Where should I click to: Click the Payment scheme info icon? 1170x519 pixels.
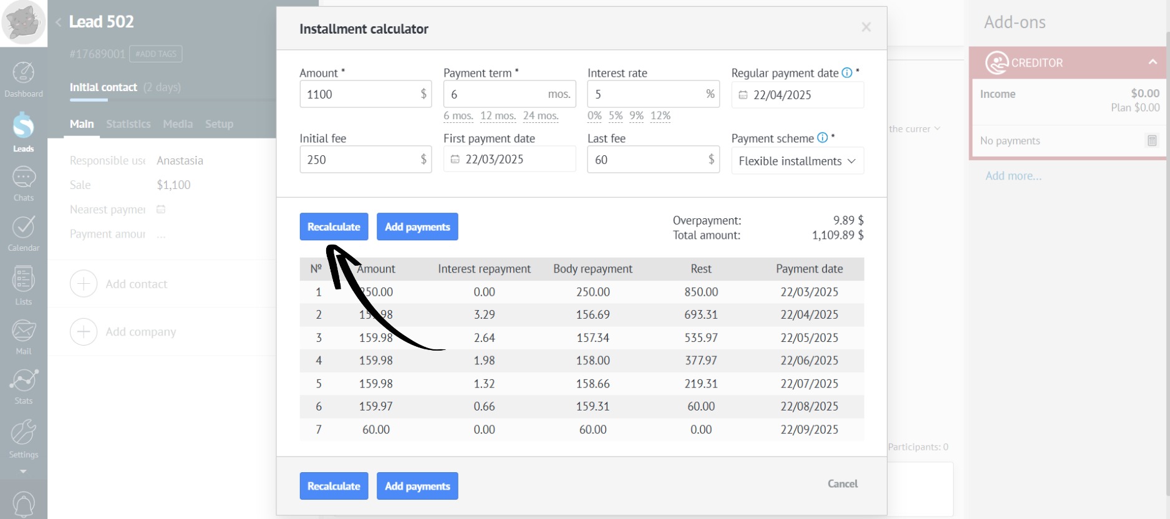822,138
